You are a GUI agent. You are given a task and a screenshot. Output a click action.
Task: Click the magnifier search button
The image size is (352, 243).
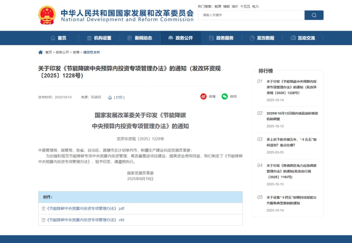(314, 15)
